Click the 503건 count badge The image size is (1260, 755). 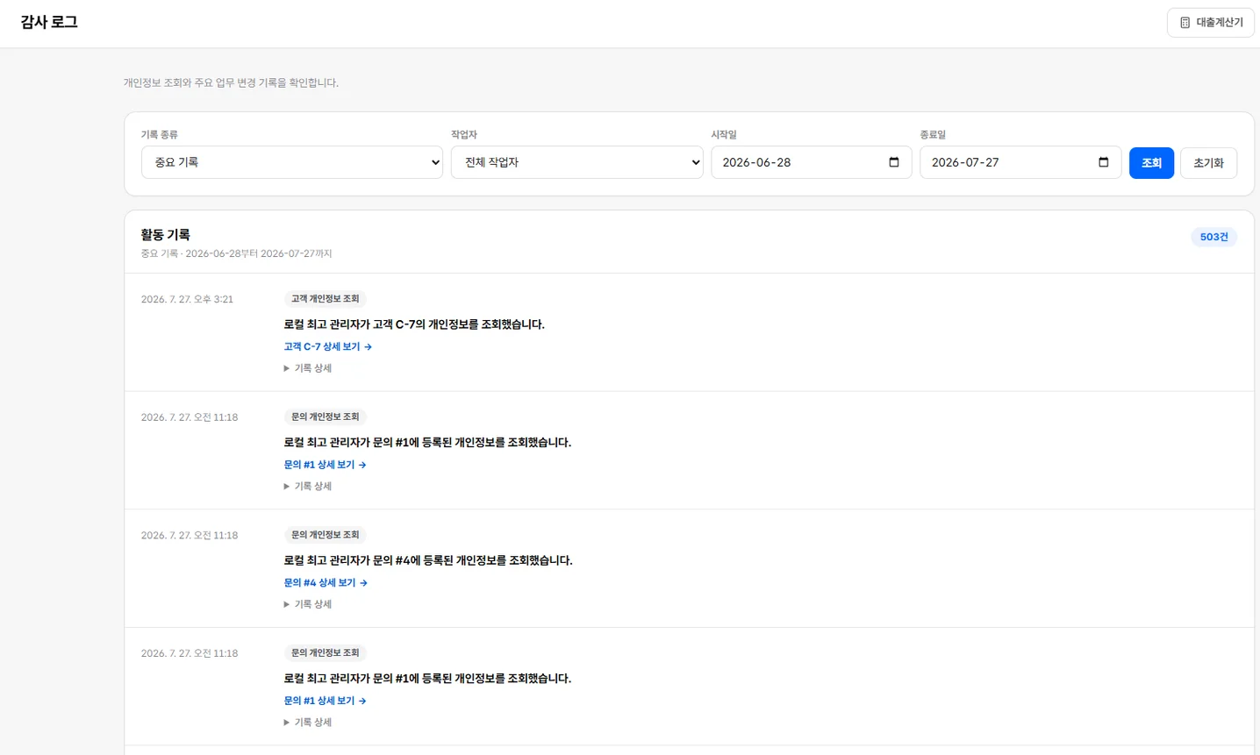point(1213,237)
